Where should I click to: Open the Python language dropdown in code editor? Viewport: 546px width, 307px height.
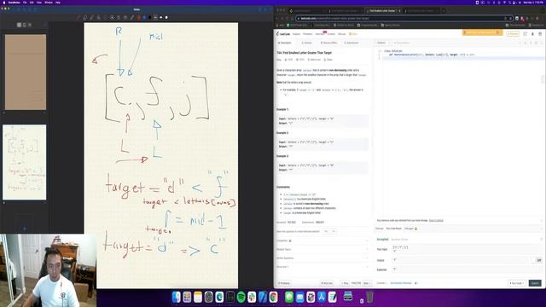click(x=383, y=43)
